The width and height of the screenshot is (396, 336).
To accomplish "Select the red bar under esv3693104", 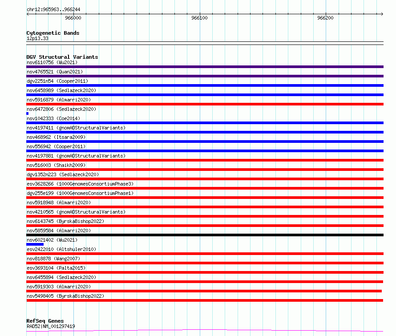I will point(205,272).
